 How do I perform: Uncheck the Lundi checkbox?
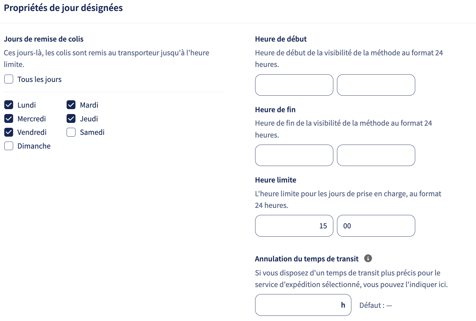[x=9, y=105]
